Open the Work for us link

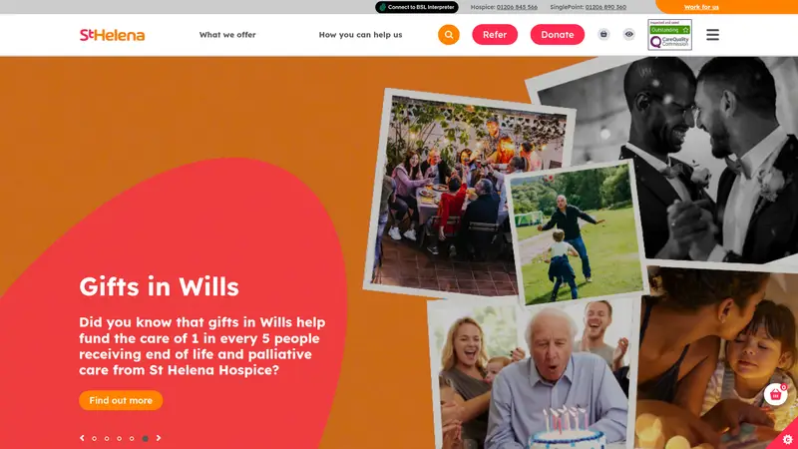701,7
